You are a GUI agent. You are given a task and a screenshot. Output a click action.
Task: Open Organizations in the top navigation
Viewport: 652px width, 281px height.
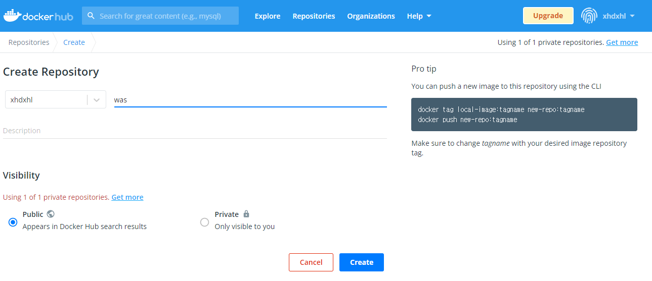371,16
